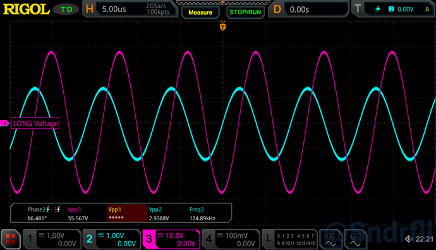This screenshot has width=436, height=250.
Task: Select the active channel 3 tab
Action: pos(171,239)
